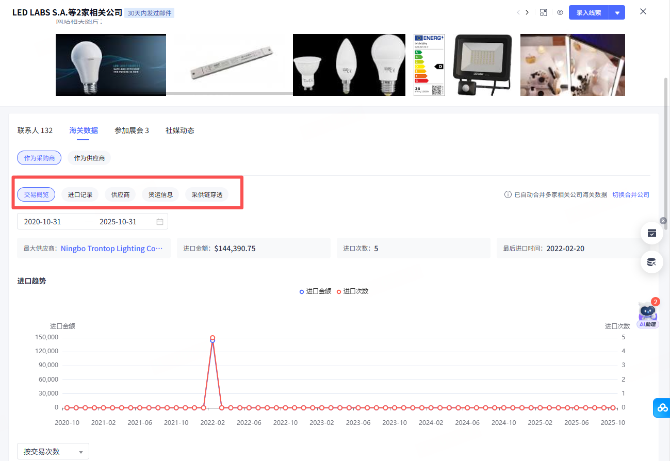This screenshot has width=670, height=461.
Task: Click the eye view icon in header
Action: 560,12
